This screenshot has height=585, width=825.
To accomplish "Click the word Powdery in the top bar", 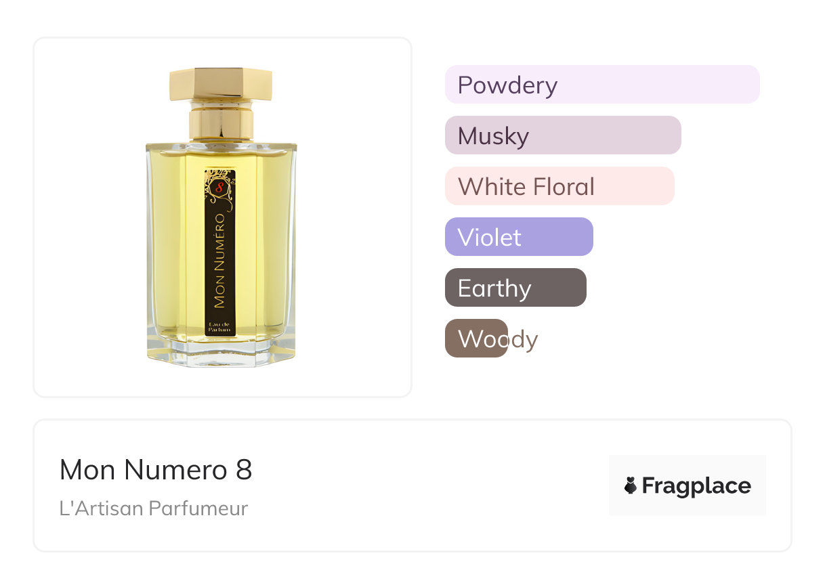I will click(x=507, y=85).
